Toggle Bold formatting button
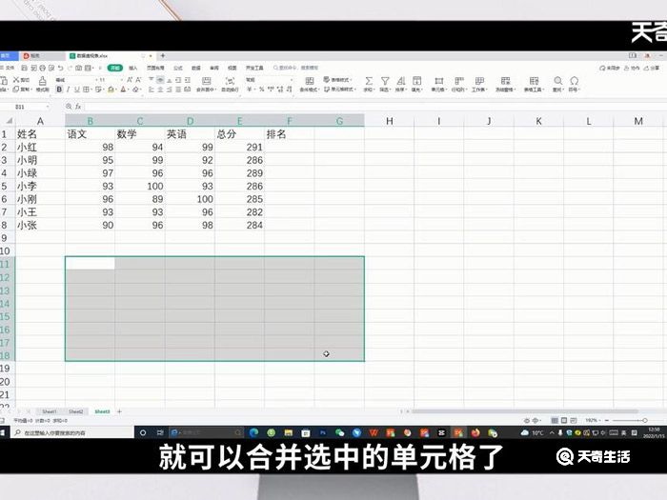Viewport: 667px width, 500px height. point(59,90)
